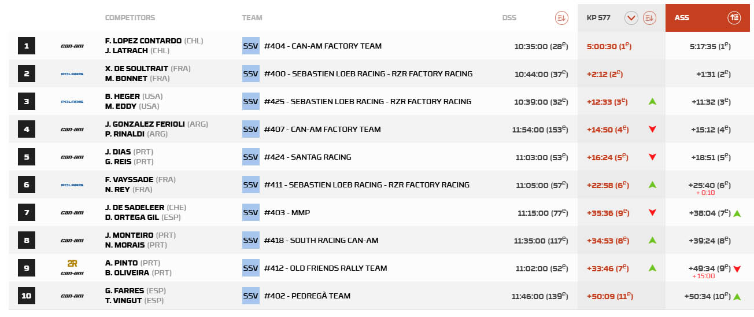
Task: Toggle the ASS column sort order icon
Action: [734, 18]
